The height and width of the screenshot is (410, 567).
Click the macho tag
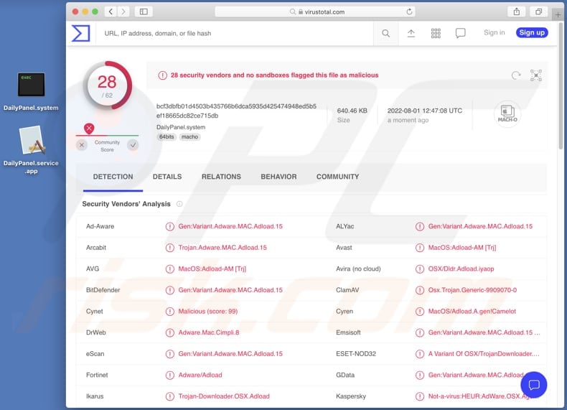pos(190,137)
